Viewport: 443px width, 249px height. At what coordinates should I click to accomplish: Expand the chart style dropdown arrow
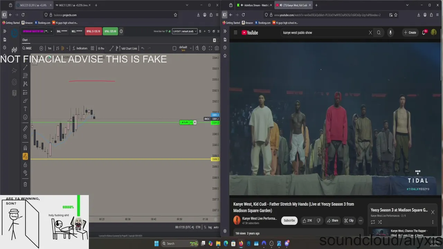coord(67,48)
